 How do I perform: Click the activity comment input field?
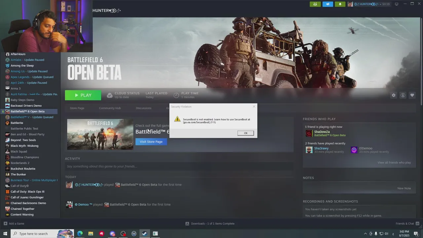pyautogui.click(x=179, y=166)
